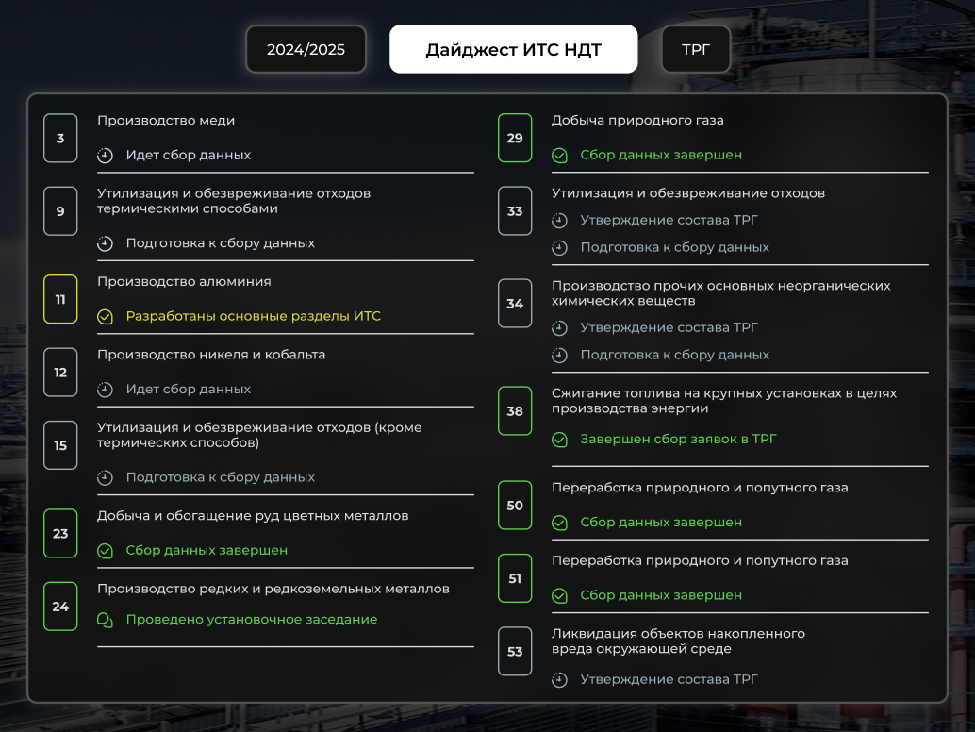Switch to the 2024/2025 tab

pyautogui.click(x=306, y=49)
